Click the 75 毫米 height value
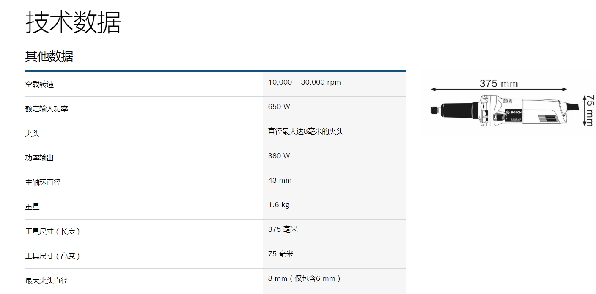The image size is (596, 294). coord(280,254)
